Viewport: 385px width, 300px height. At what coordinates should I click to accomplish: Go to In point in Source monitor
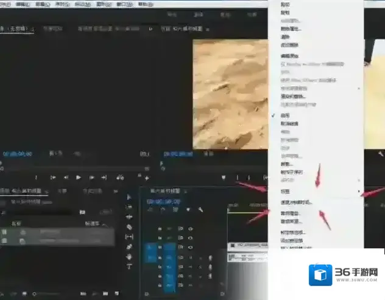pyautogui.click(x=53, y=177)
